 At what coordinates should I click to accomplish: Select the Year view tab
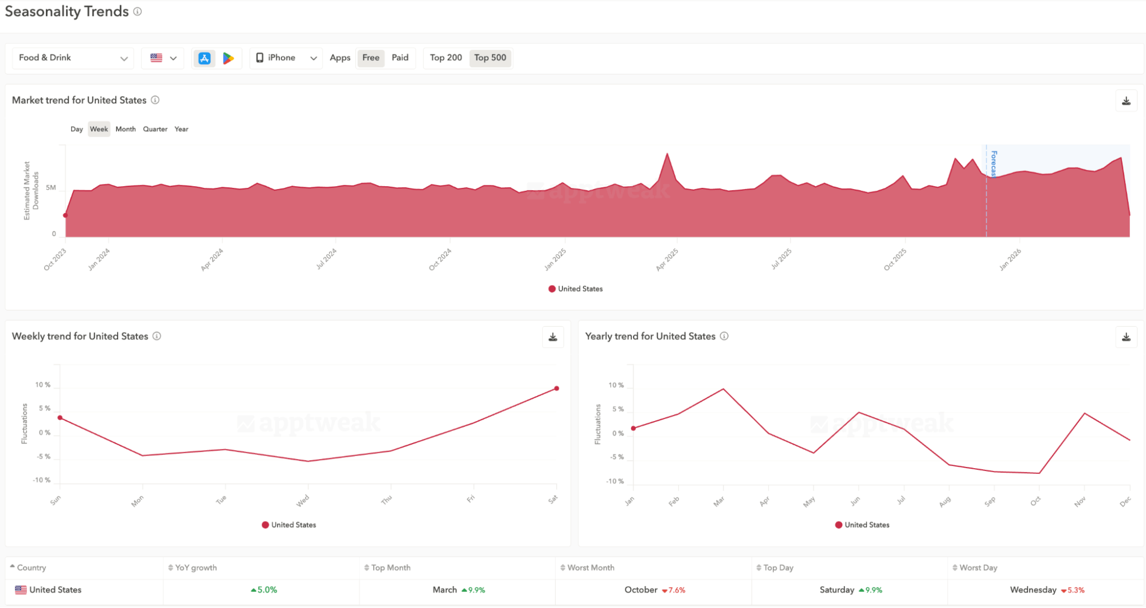181,129
